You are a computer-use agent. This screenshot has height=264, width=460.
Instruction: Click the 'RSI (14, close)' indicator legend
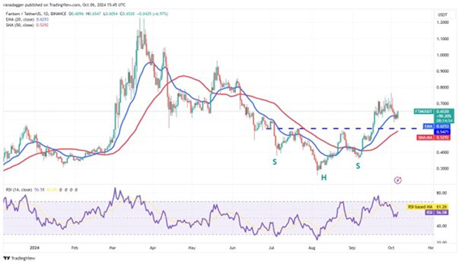tap(19, 189)
